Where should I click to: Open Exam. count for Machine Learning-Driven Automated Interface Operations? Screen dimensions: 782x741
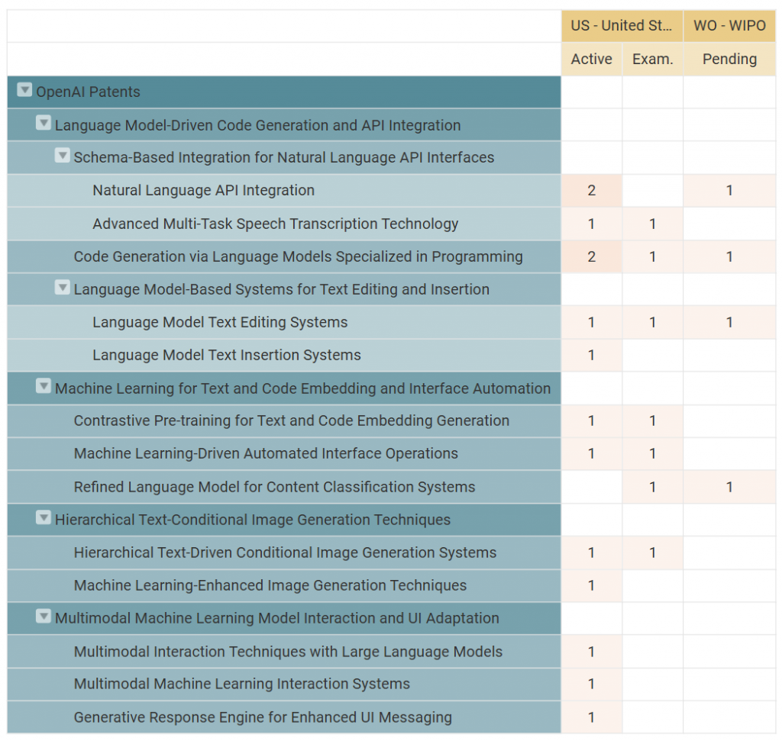click(x=652, y=454)
